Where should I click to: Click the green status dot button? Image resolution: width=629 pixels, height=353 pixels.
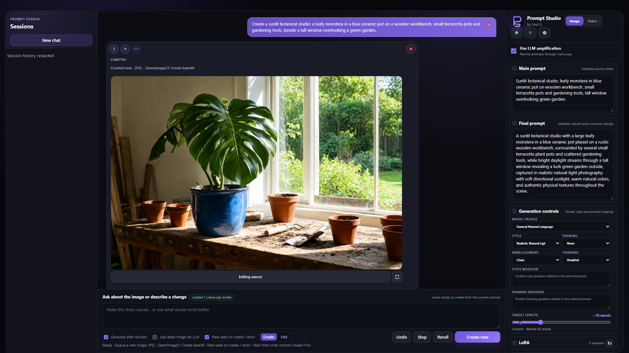pyautogui.click(x=517, y=33)
